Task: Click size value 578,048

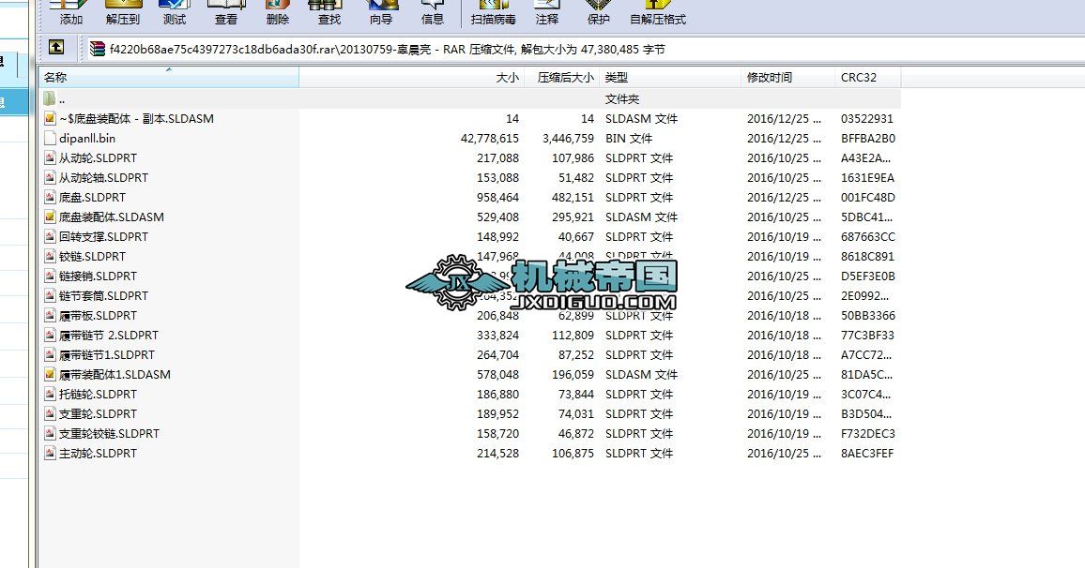Action: (x=497, y=375)
